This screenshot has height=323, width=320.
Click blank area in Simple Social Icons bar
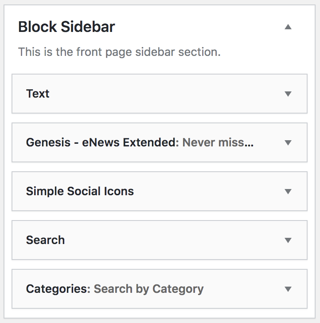coord(208,191)
